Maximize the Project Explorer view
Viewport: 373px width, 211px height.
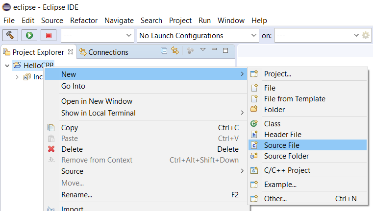point(225,50)
